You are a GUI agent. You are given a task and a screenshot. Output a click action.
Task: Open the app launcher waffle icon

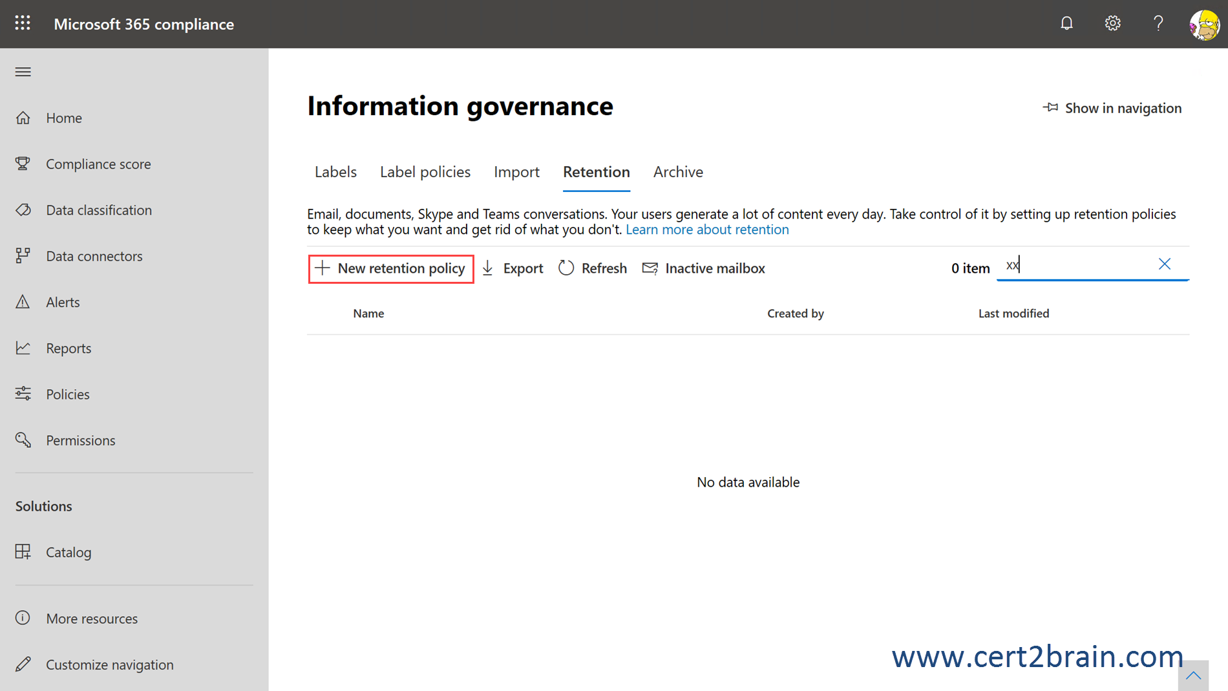(23, 23)
